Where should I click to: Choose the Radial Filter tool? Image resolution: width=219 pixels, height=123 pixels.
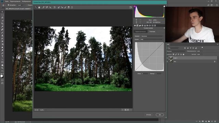pos(72,7)
